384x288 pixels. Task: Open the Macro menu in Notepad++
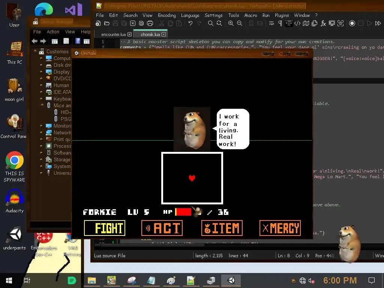[x=250, y=15]
